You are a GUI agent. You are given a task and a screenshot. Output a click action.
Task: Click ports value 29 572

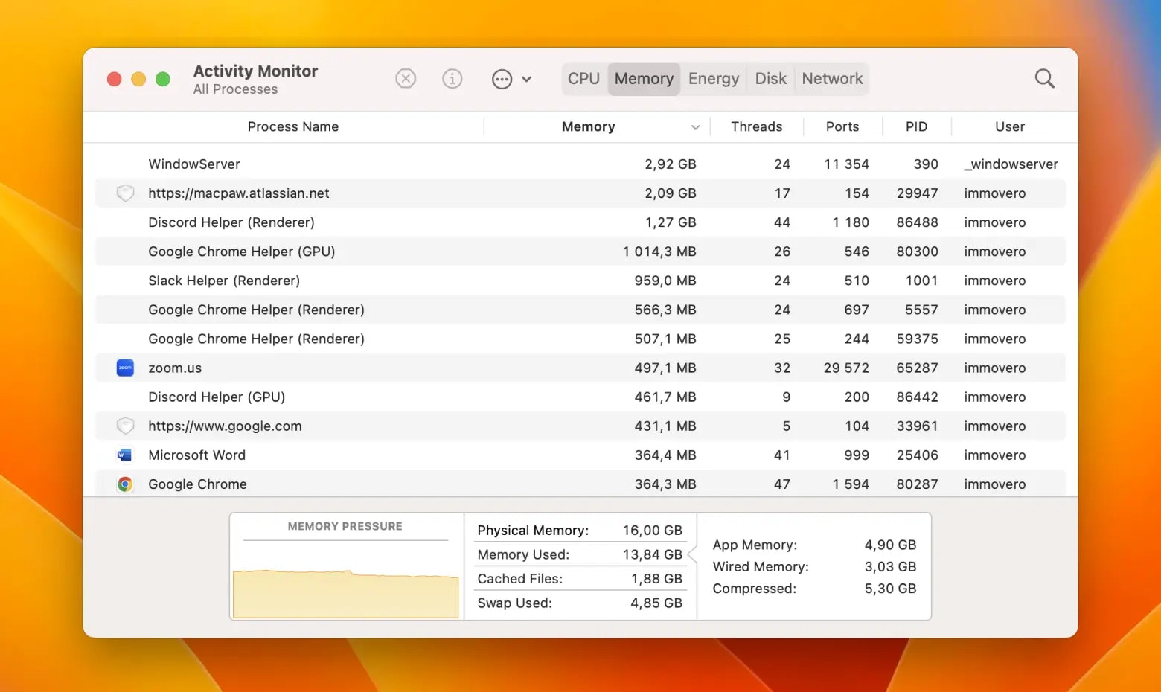(x=846, y=368)
